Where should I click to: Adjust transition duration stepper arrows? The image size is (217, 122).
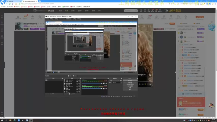pyautogui.click(x=121, y=82)
